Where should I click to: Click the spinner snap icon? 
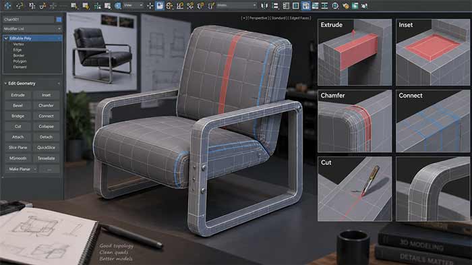click(200, 5)
